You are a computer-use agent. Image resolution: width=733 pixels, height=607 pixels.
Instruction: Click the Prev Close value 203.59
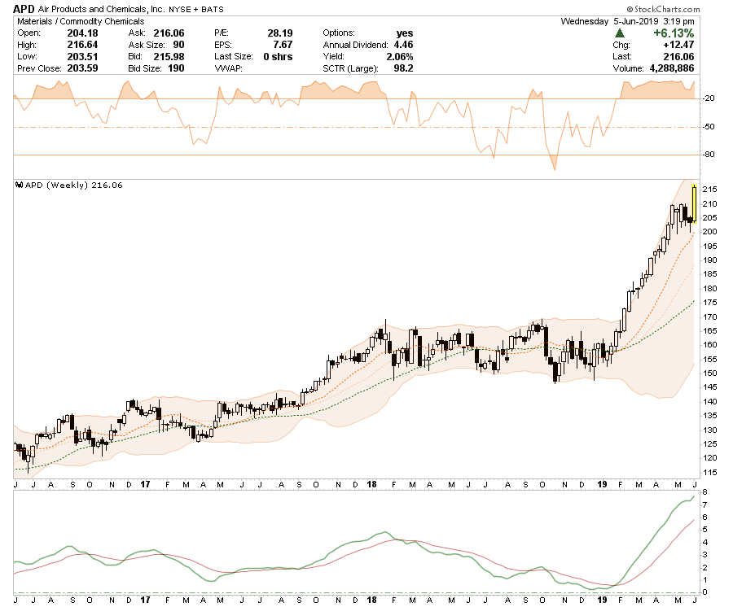click(x=83, y=68)
